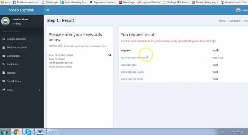Viewport: 248px width, 135px height.
Task: Click 'hard' rank for luan henrique row
Action: [x=215, y=65]
